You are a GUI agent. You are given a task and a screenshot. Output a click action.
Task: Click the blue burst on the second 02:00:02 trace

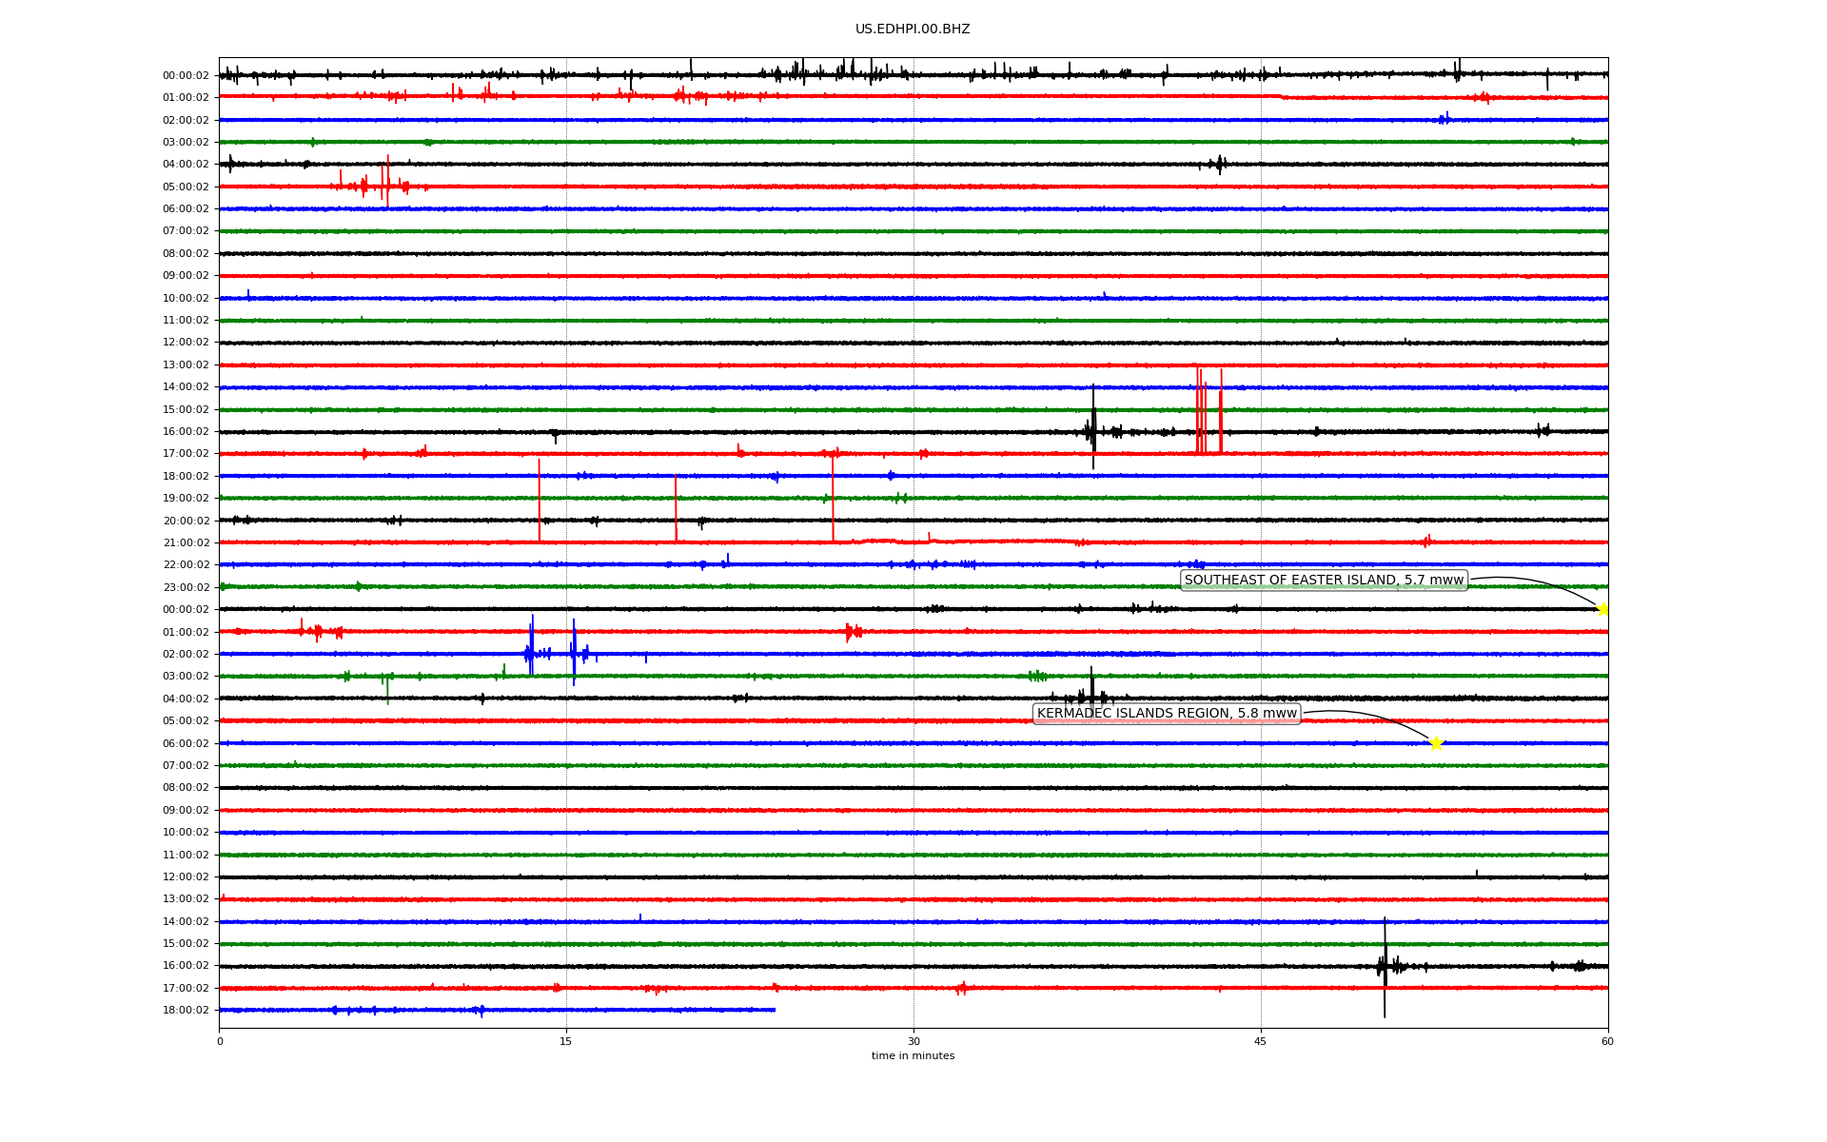click(x=531, y=652)
